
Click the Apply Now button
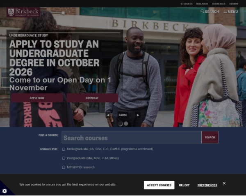pyautogui.click(x=37, y=98)
